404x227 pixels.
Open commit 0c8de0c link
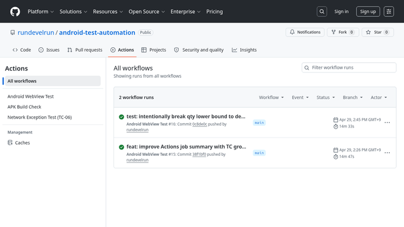[200, 124]
